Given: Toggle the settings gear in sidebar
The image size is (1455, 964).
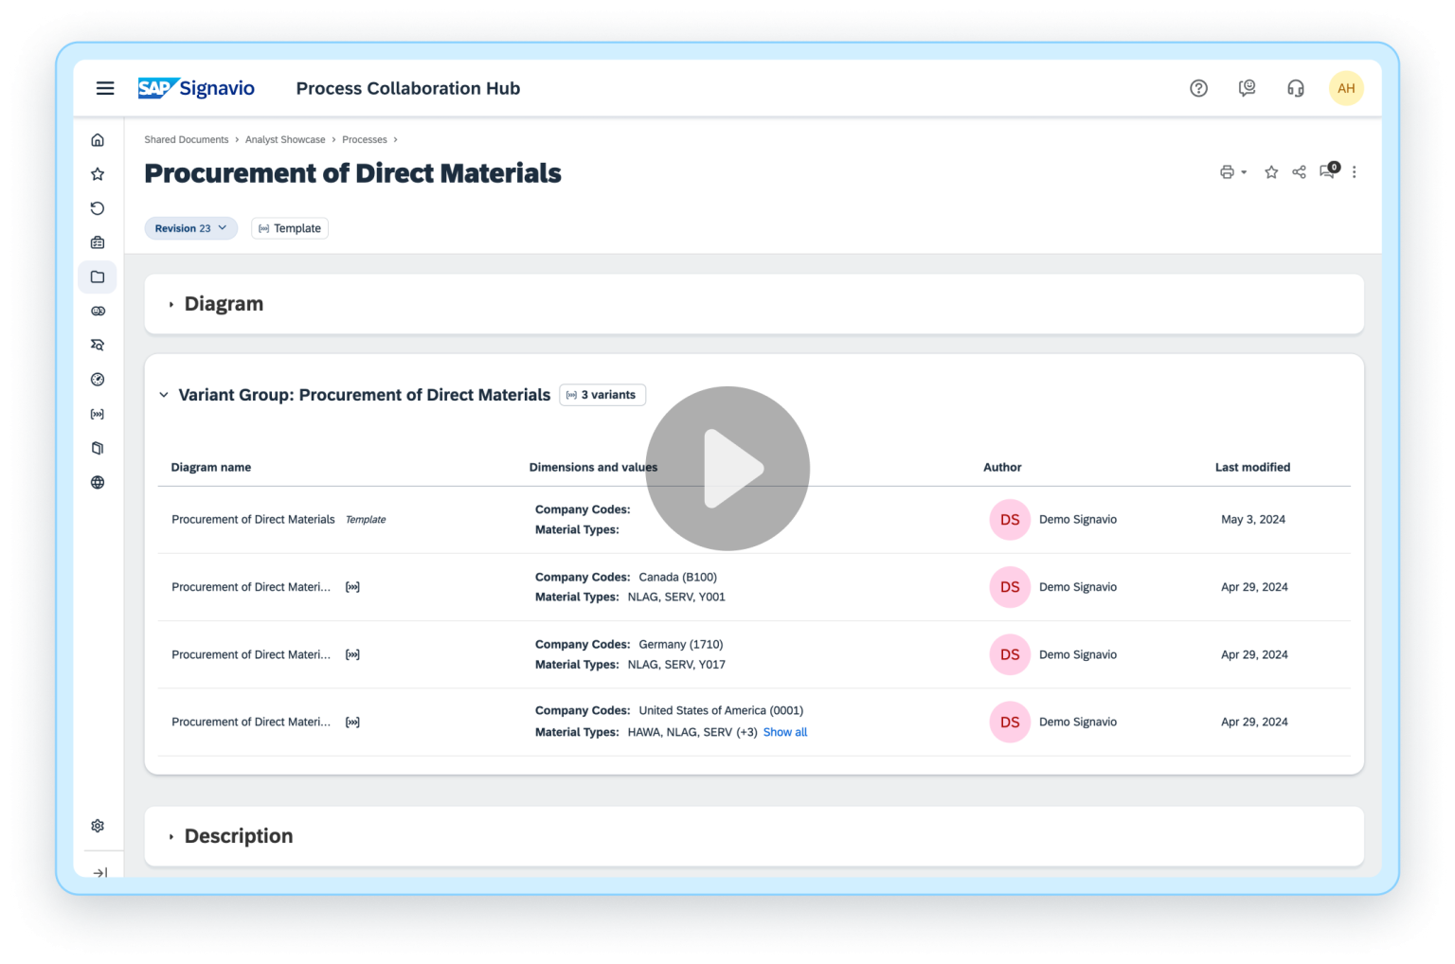Looking at the screenshot, I should [x=98, y=825].
